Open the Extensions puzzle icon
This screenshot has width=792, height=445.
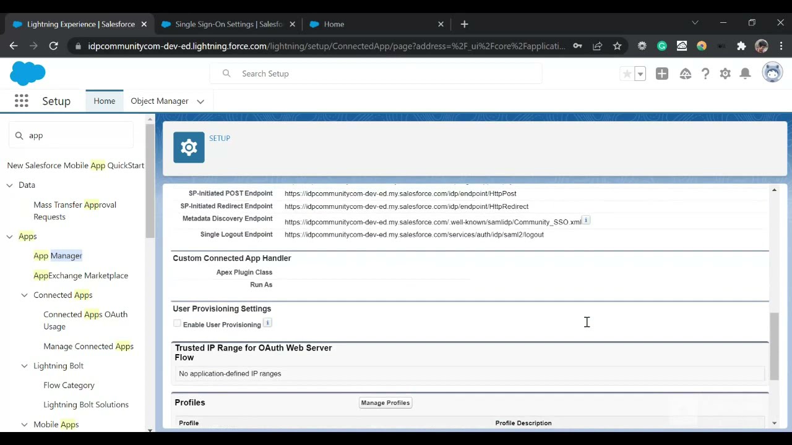click(741, 46)
